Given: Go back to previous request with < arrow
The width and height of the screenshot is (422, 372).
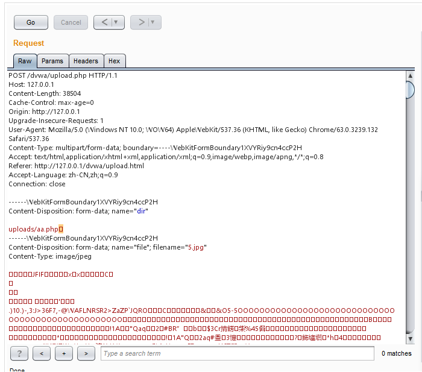Looking at the screenshot, I should pos(104,22).
